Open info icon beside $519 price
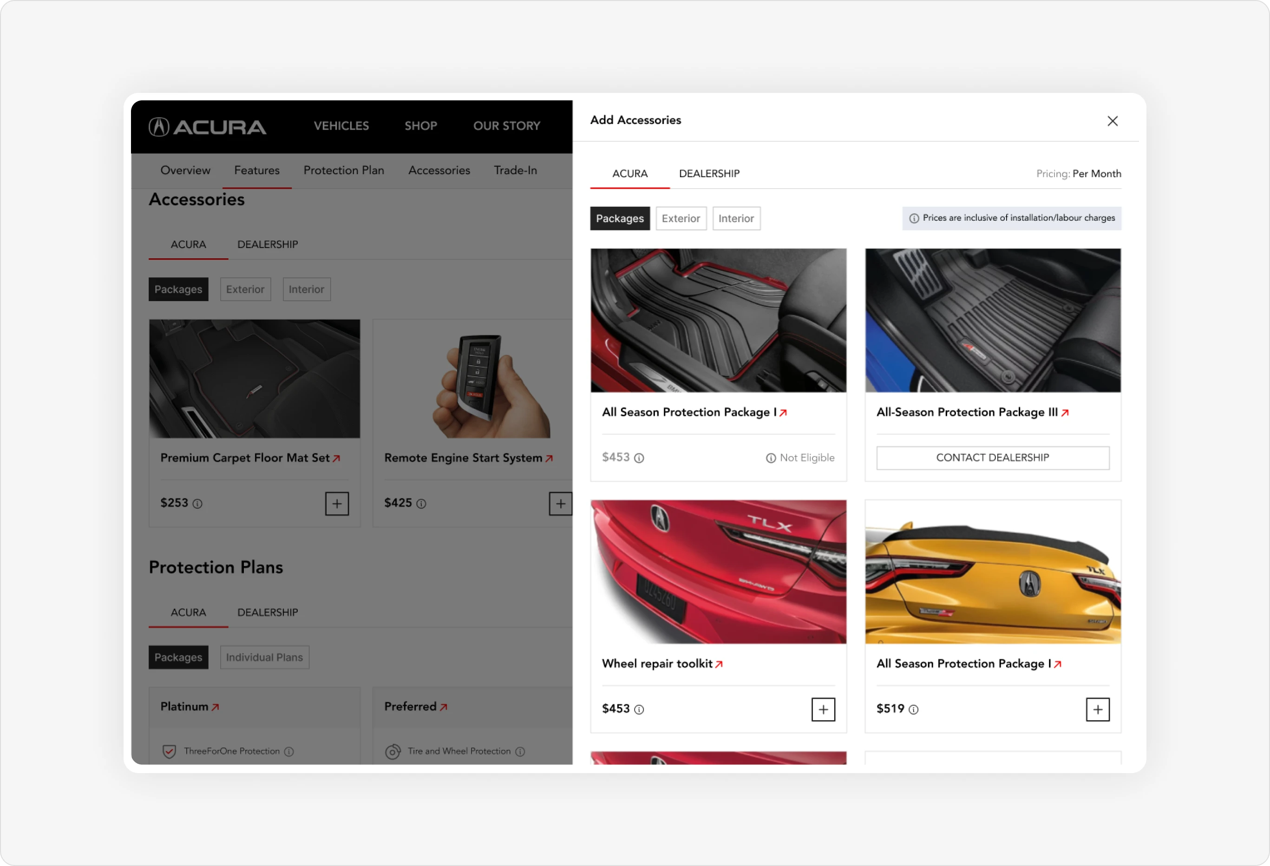1270x866 pixels. point(913,709)
